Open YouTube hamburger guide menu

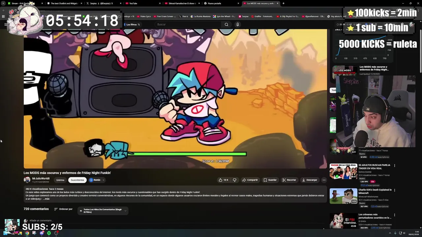coord(6,24)
